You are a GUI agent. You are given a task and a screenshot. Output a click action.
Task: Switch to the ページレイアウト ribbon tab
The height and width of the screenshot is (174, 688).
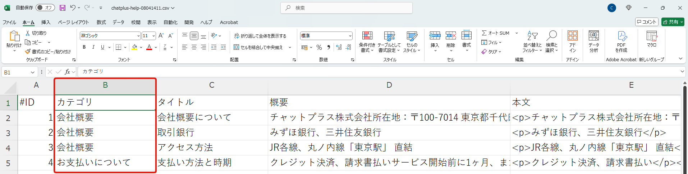(x=73, y=22)
